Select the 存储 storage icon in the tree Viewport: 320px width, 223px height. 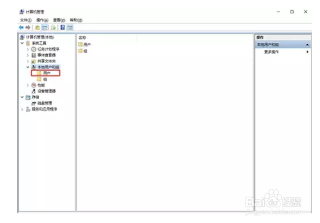[28, 97]
